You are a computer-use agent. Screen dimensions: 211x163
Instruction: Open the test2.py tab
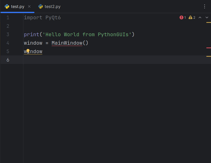pyautogui.click(x=49, y=6)
